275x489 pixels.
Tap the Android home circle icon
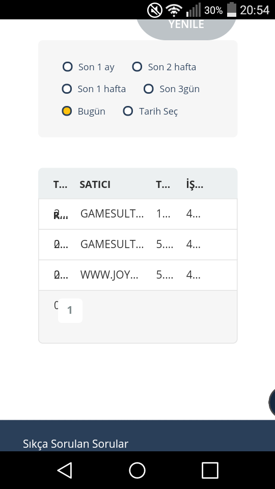pos(137,470)
